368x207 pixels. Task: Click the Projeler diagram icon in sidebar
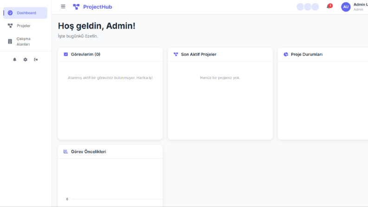click(10, 26)
